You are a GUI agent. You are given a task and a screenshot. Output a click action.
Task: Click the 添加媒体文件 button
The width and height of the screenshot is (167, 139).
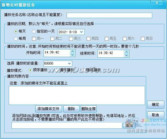(x=49, y=109)
